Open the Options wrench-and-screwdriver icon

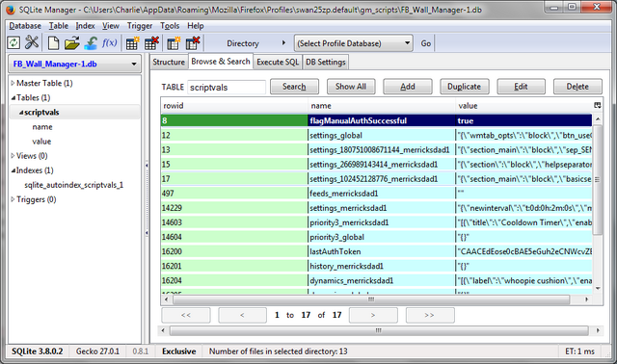pos(32,42)
